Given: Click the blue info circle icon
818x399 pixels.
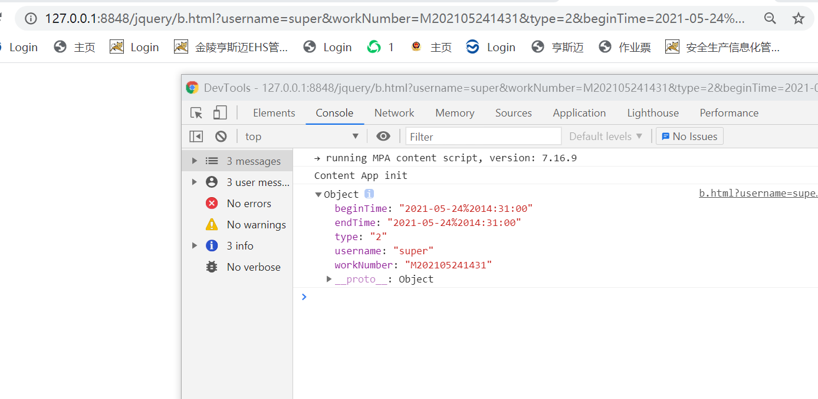Looking at the screenshot, I should click(x=212, y=245).
